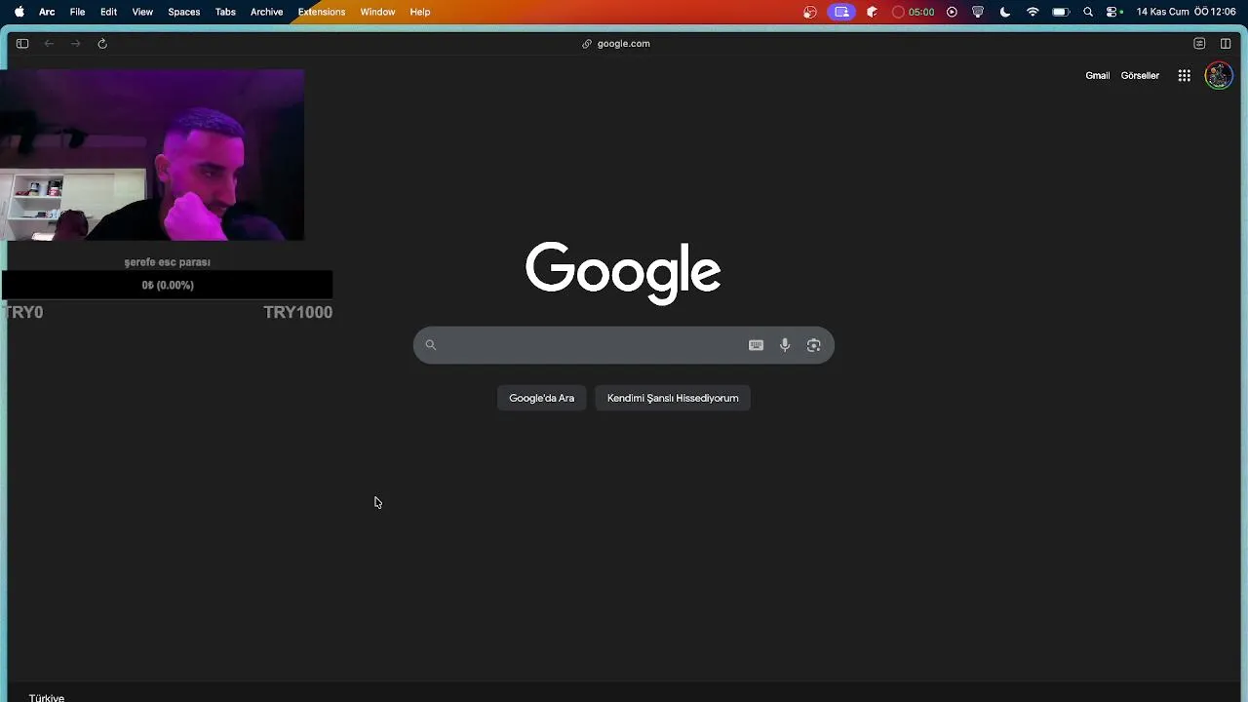
Task: Open split view icon in Arc toolbar
Action: tap(1226, 43)
